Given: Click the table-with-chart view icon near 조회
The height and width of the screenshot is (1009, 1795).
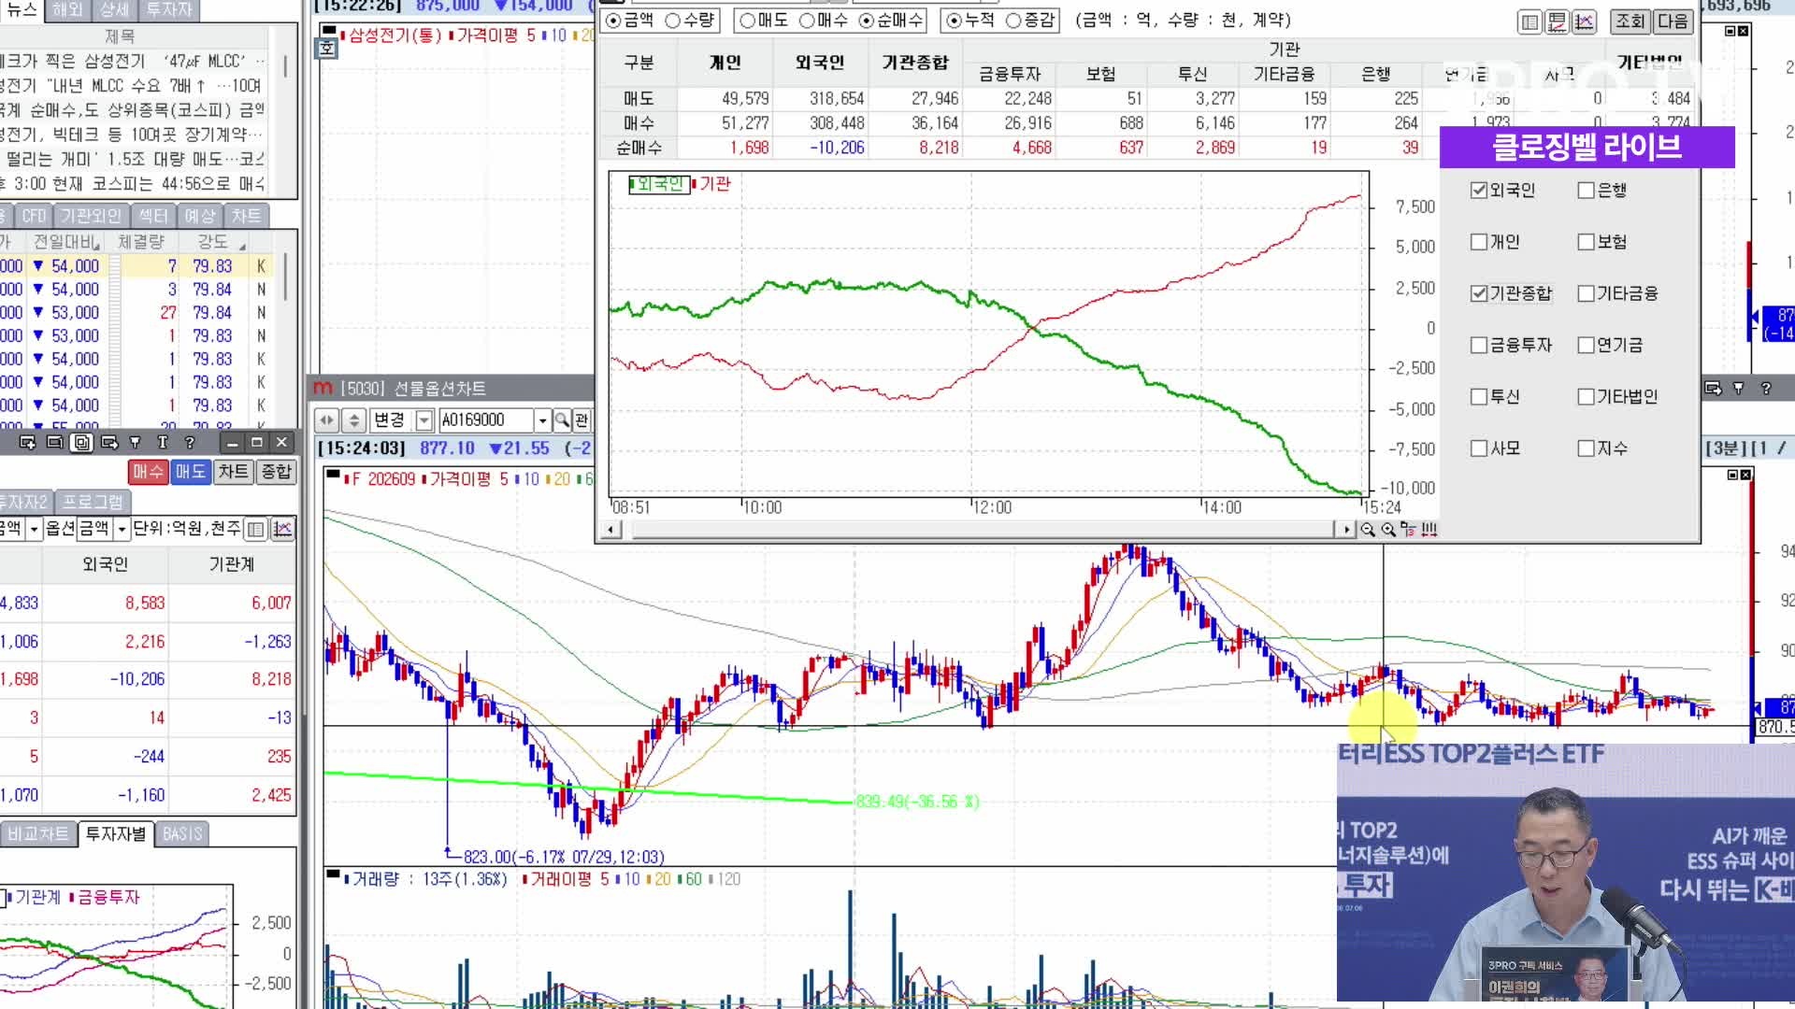Looking at the screenshot, I should [x=1557, y=21].
